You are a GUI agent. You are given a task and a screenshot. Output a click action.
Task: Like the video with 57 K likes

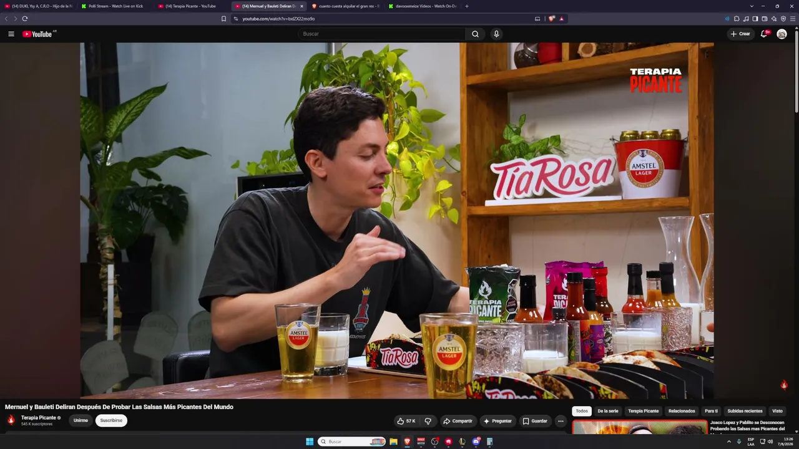(x=406, y=421)
